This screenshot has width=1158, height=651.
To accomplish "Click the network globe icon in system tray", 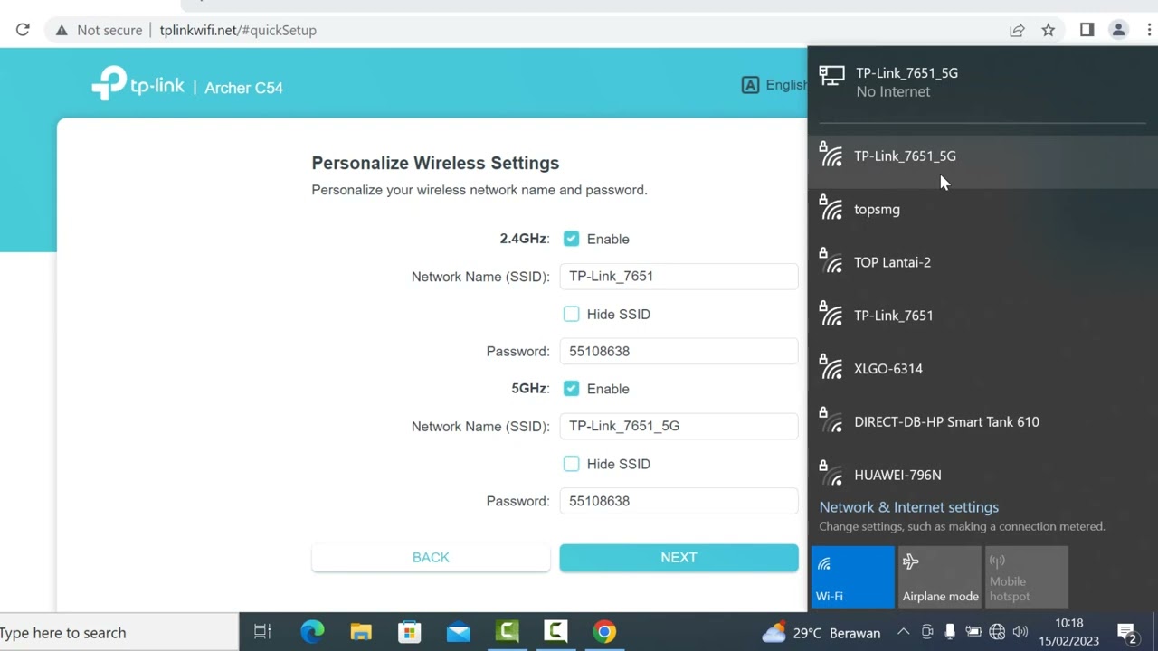I will pyautogui.click(x=997, y=633).
